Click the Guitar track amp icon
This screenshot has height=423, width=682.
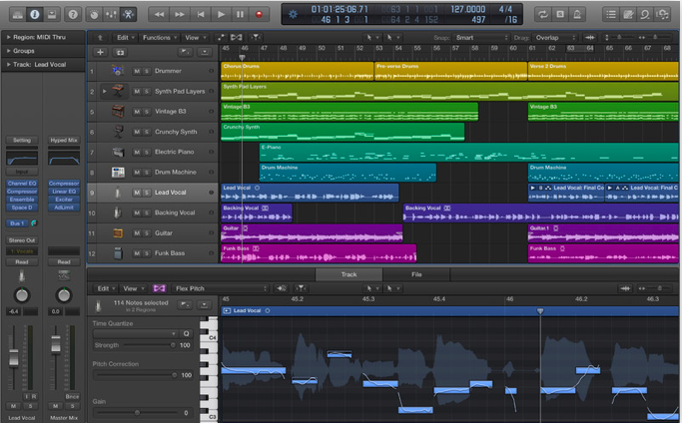coord(118,233)
